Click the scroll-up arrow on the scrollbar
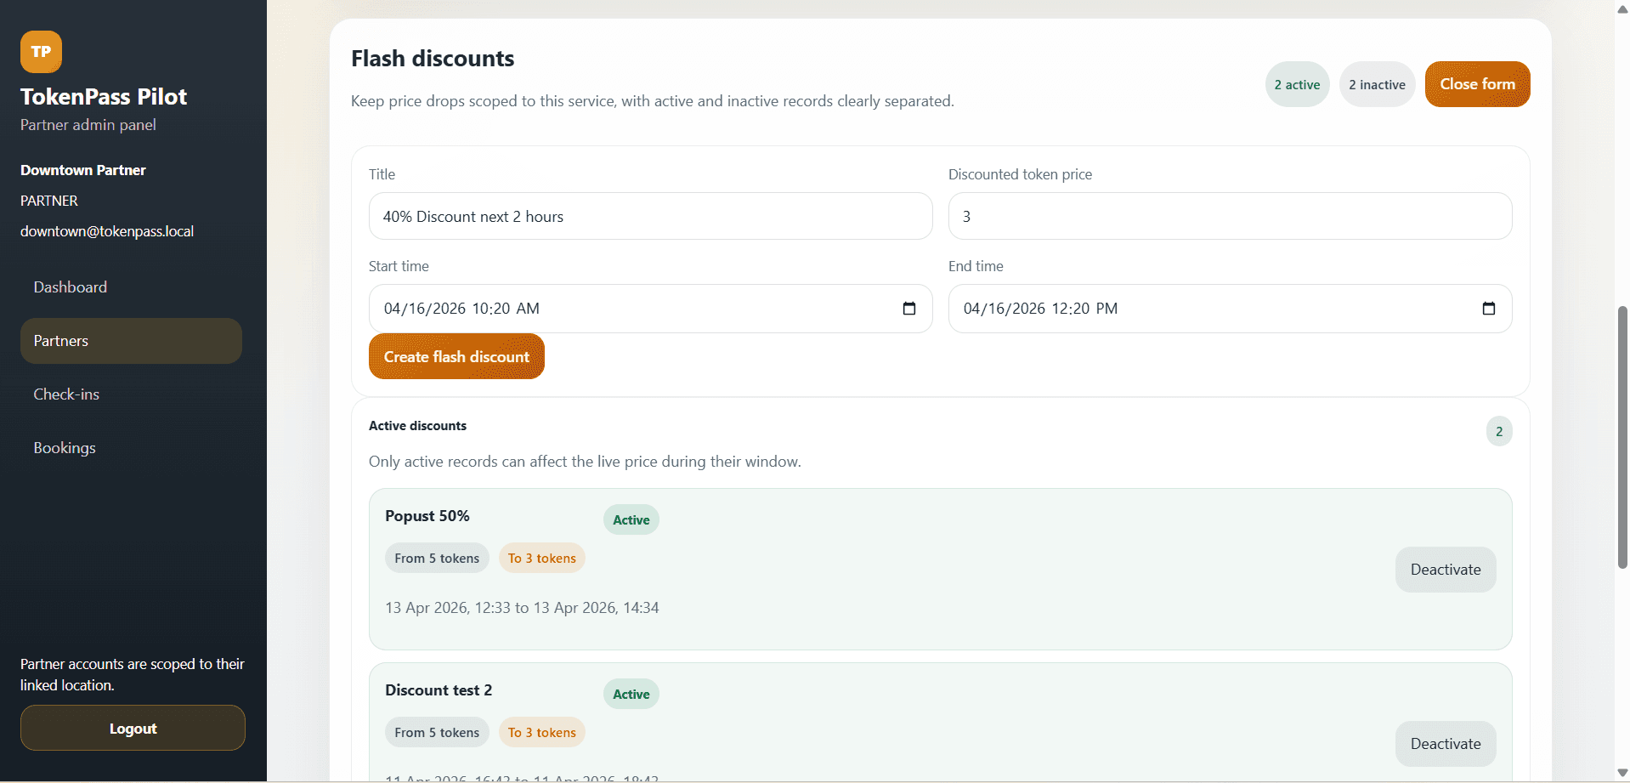Viewport: 1630px width, 783px height. point(1621,9)
